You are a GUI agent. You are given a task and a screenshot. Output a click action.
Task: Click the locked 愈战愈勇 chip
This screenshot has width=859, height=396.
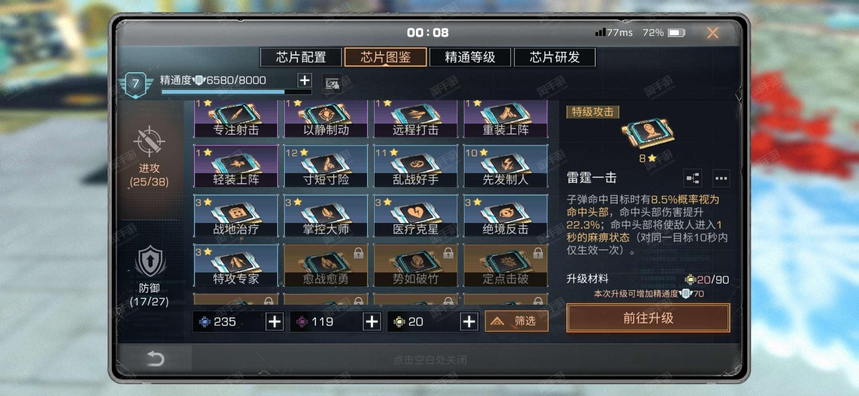pyautogui.click(x=326, y=265)
